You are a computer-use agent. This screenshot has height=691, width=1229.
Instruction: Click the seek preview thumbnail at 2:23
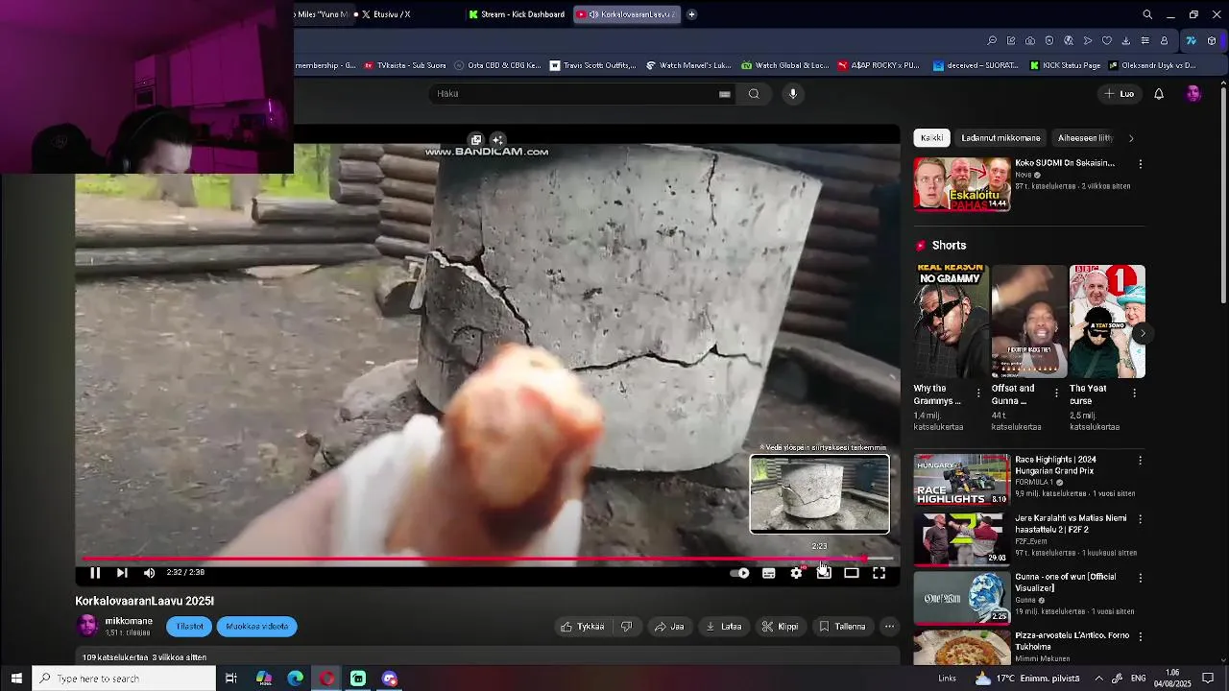coord(819,494)
